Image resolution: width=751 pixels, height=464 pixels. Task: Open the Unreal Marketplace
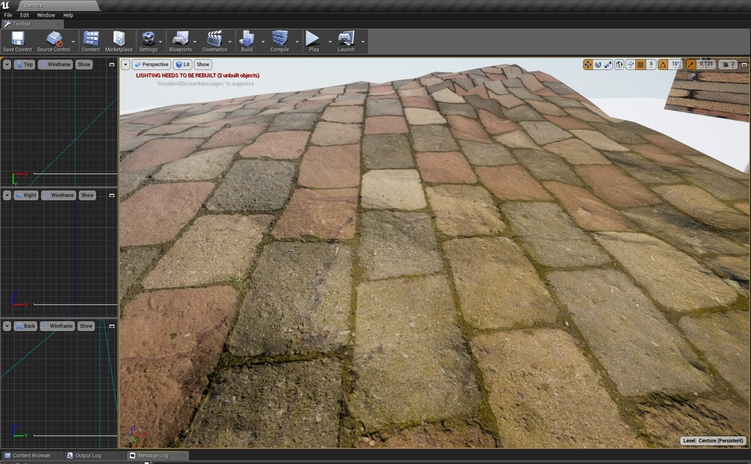click(x=119, y=39)
